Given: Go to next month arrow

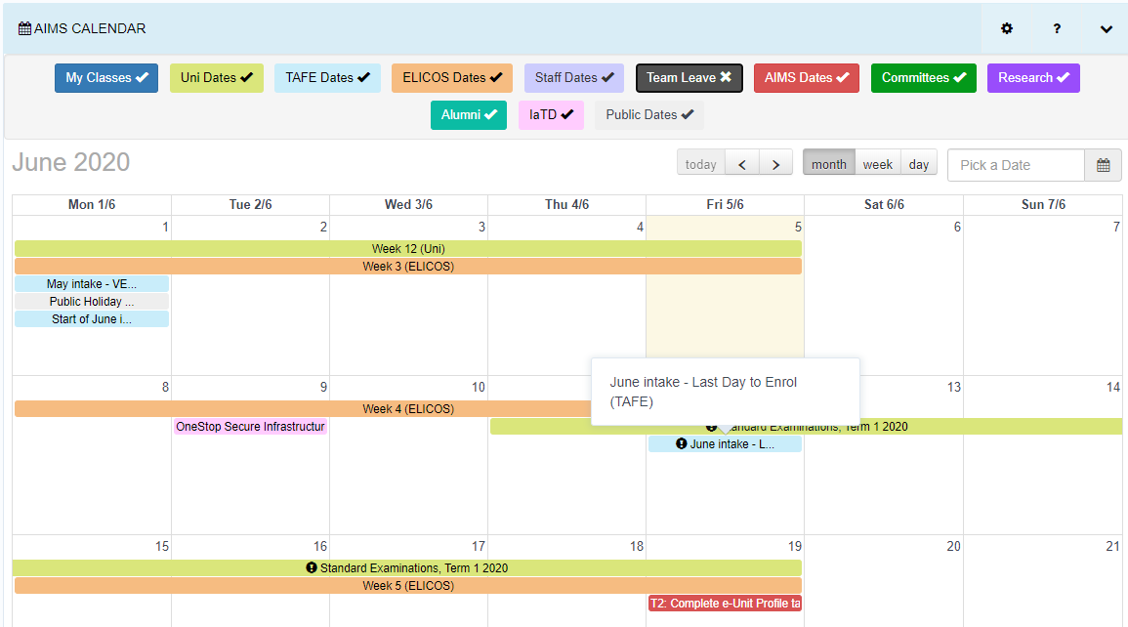Looking at the screenshot, I should [775, 164].
